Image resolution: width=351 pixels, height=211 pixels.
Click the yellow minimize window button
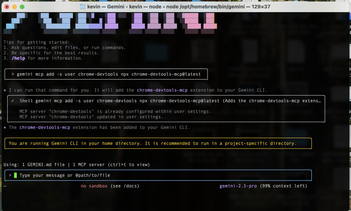point(14,7)
